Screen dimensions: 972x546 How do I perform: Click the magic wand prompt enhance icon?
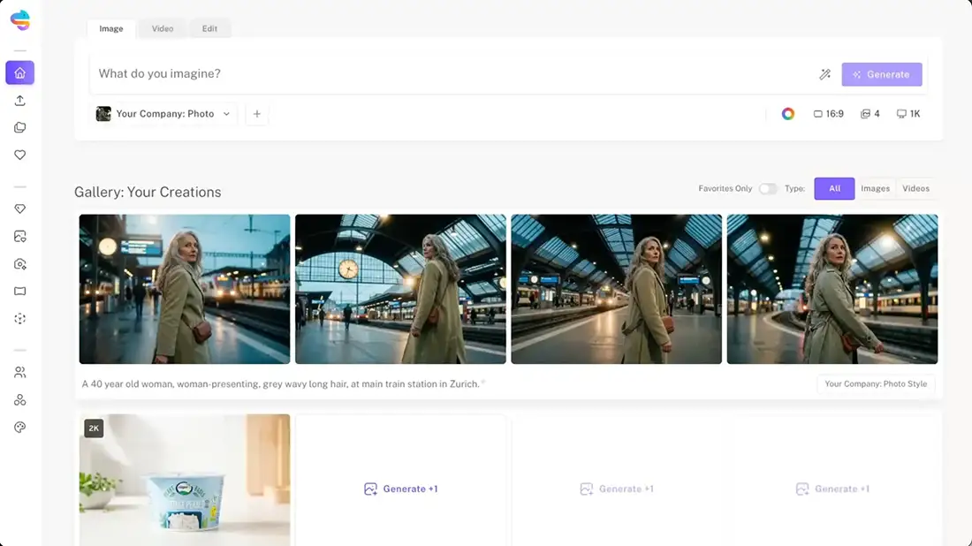pos(824,74)
